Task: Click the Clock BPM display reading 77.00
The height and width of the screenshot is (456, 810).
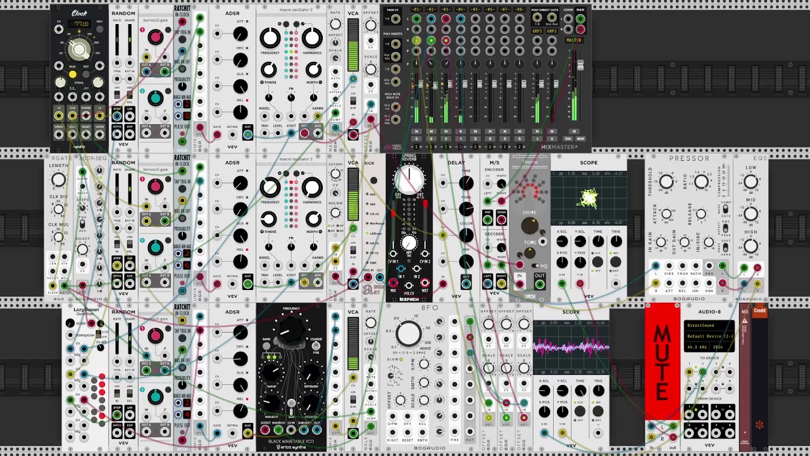Action: [80, 24]
